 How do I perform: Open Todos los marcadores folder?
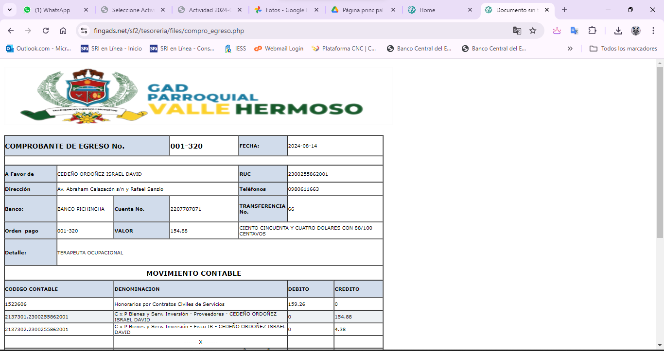point(623,49)
